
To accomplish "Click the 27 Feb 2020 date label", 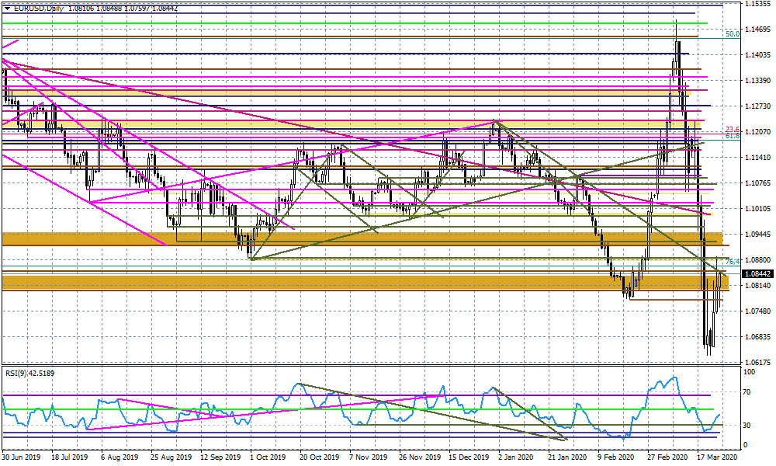I will [667, 457].
